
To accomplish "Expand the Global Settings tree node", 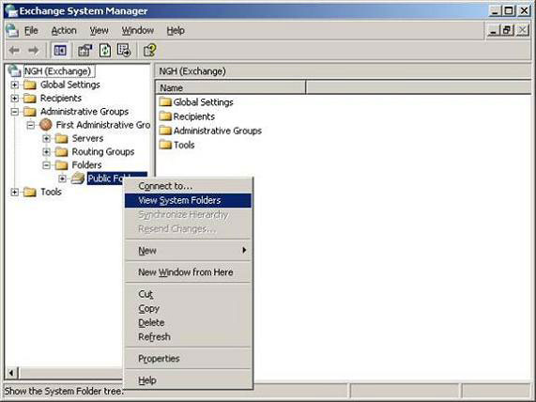I will pyautogui.click(x=15, y=85).
